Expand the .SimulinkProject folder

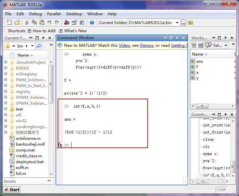(6, 62)
